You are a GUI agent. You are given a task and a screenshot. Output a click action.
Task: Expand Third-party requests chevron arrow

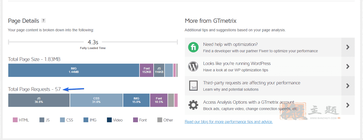tap(348, 86)
